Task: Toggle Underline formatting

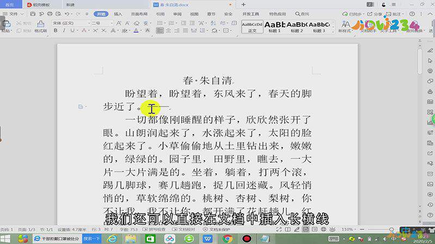Action: pyautogui.click(x=72, y=30)
